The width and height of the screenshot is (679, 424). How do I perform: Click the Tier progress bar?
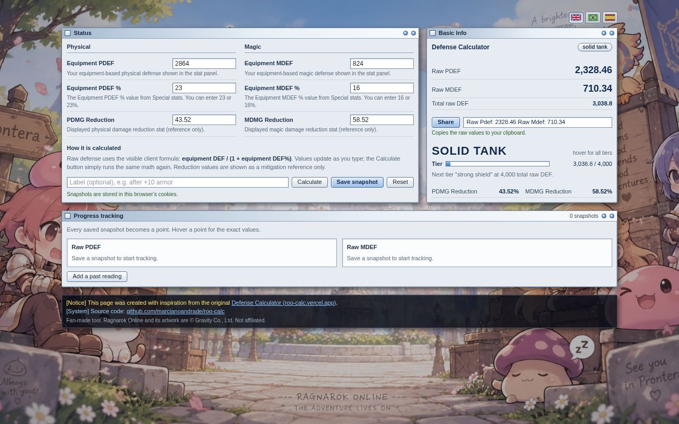pyautogui.click(x=498, y=164)
